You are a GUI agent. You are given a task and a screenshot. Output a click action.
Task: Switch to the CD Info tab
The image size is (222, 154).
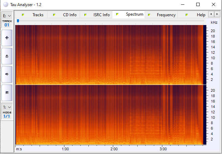point(64,15)
